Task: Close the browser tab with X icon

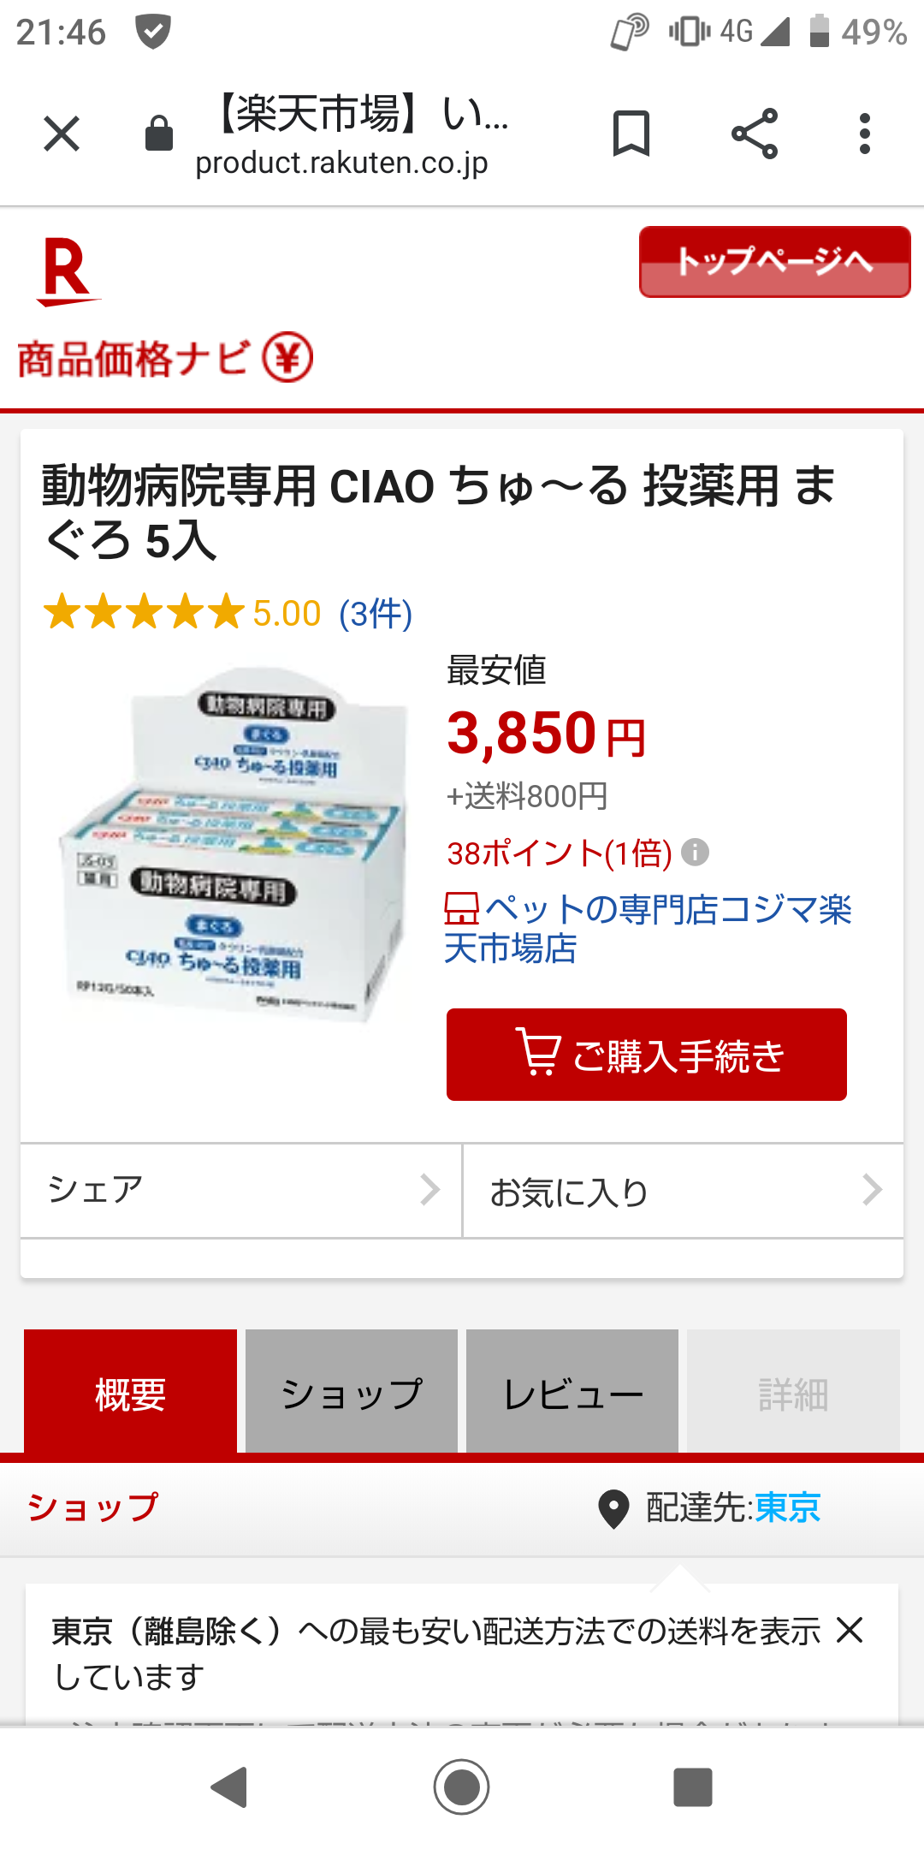Action: click(62, 134)
